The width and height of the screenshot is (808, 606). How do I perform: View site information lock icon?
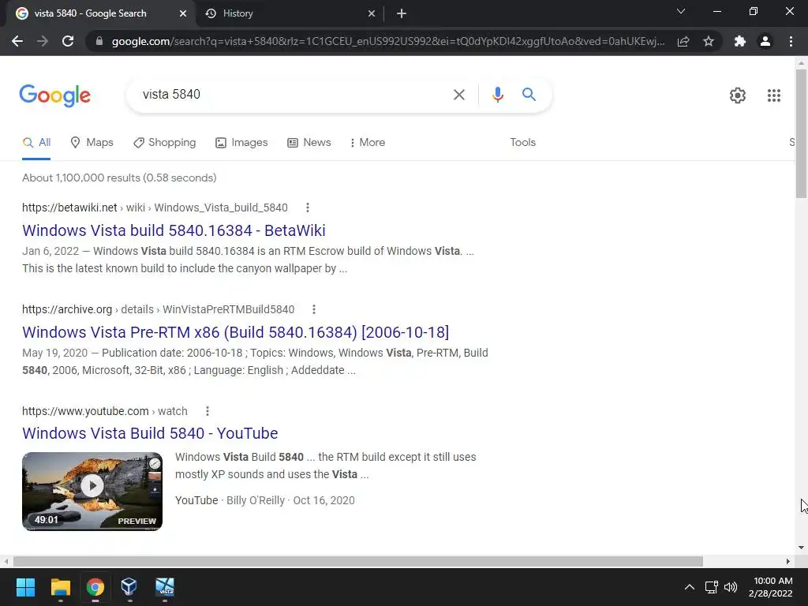(x=99, y=41)
